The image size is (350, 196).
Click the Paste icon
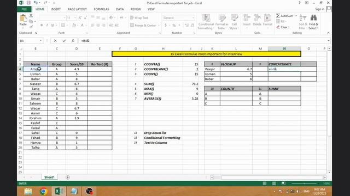(23, 18)
